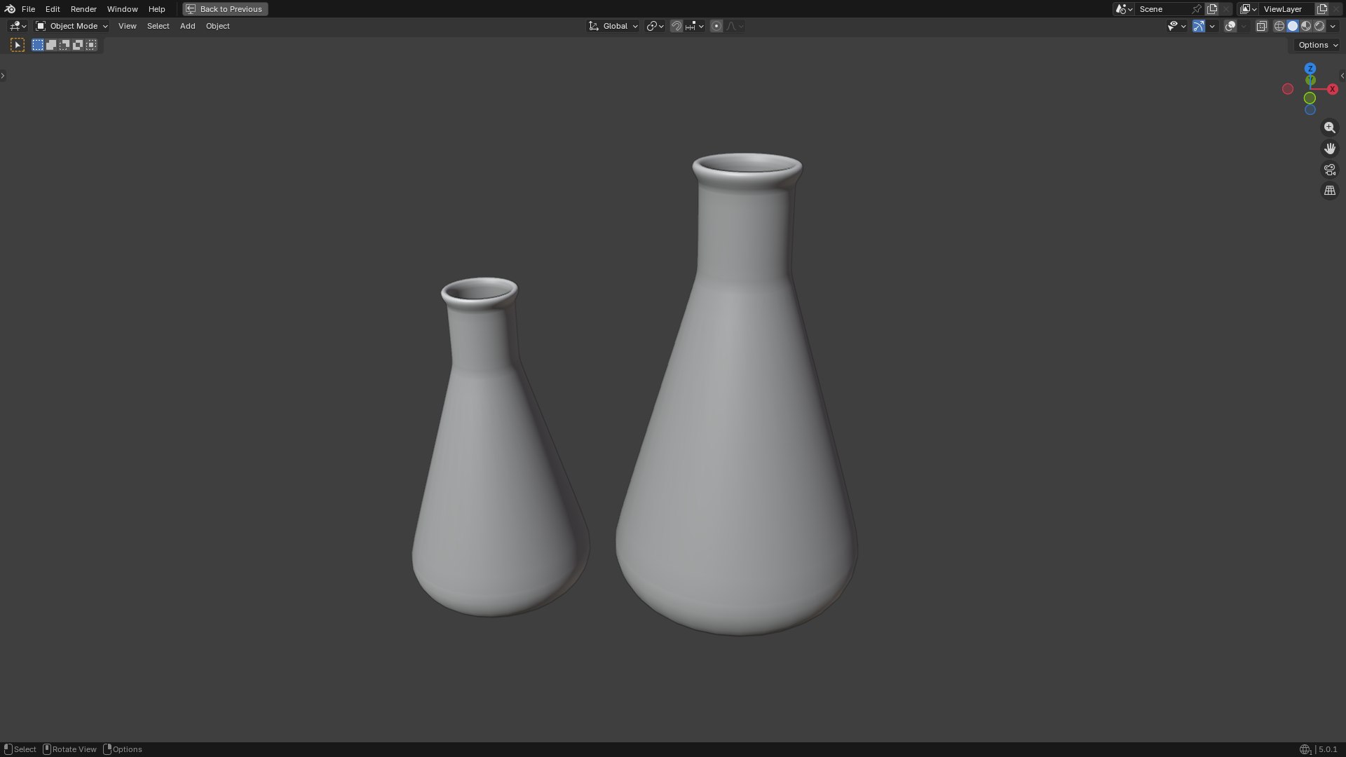Open the viewport Object menu

pyautogui.click(x=217, y=26)
